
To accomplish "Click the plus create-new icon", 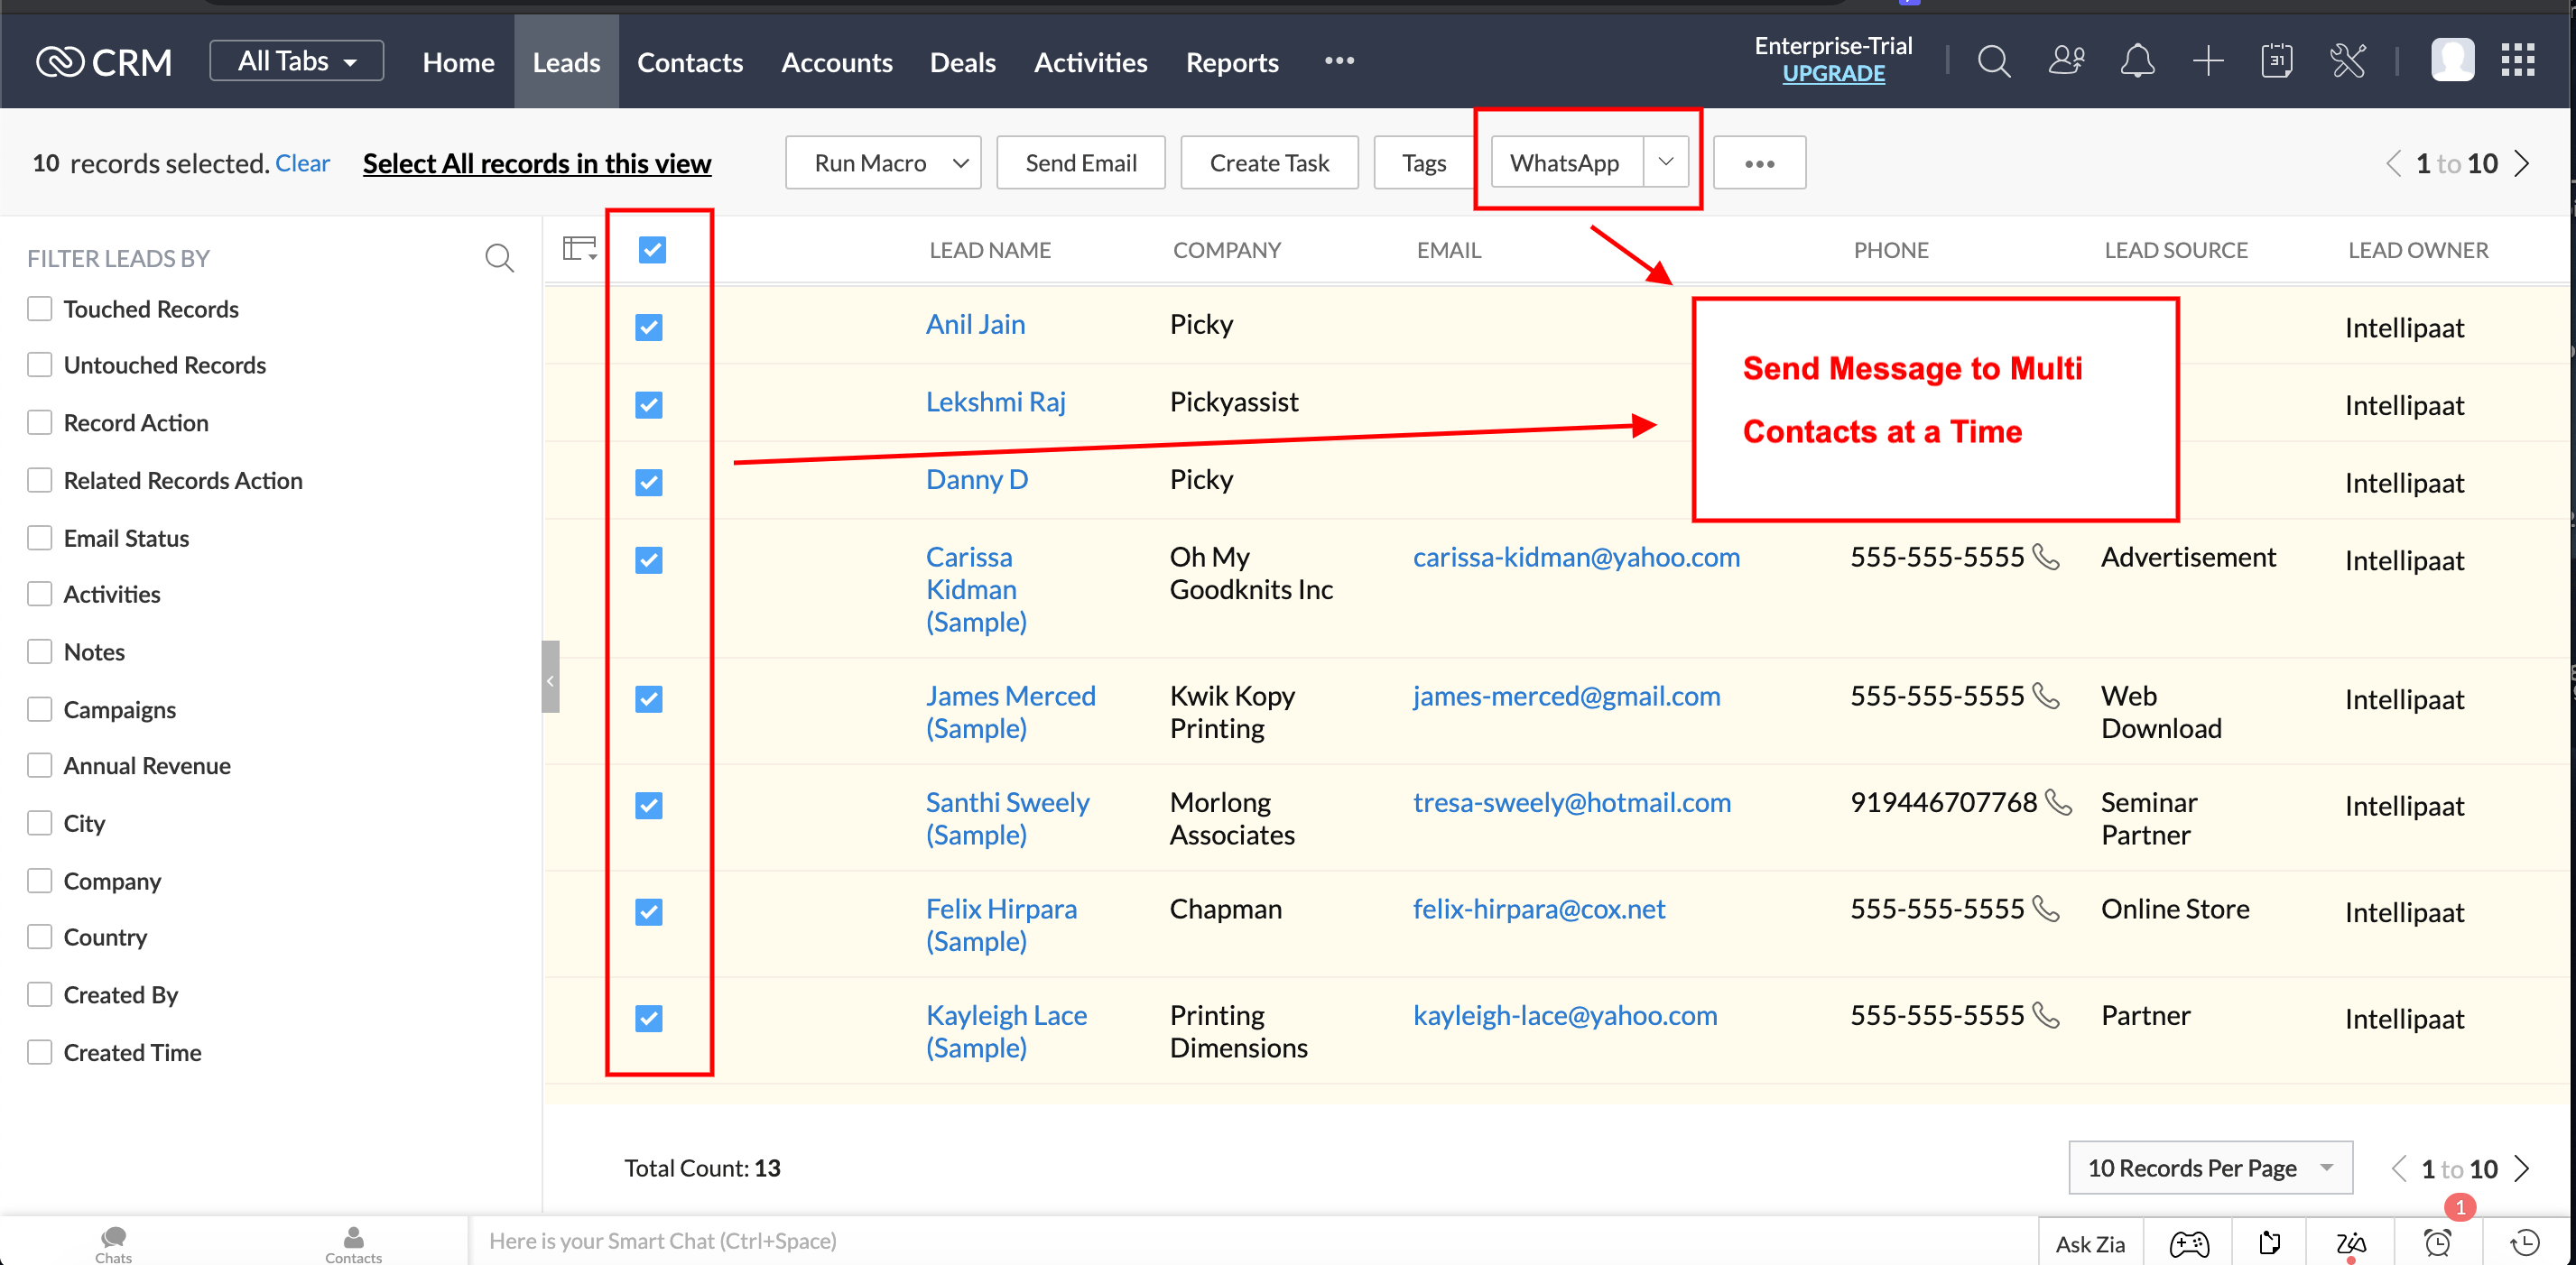I will pyautogui.click(x=2207, y=62).
